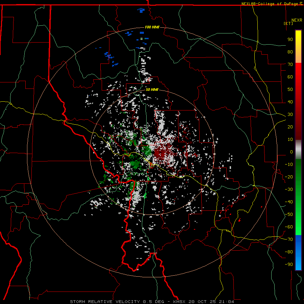Click the positive 90 knot scale value
304x304 pixels.
290,40
